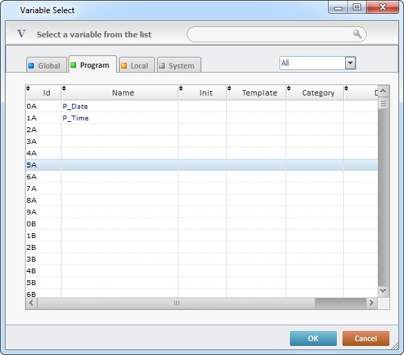
Task: Open the All filter dropdown arrow
Action: 351,63
